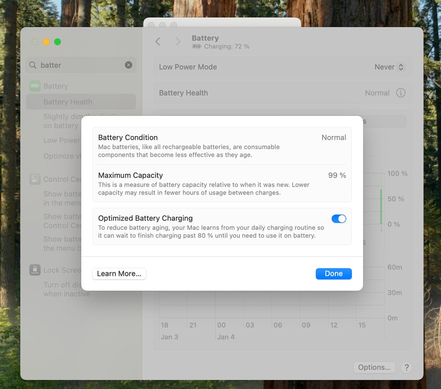Click 'Battery Condition' label
Image resolution: width=441 pixels, height=389 pixels.
[x=128, y=137]
